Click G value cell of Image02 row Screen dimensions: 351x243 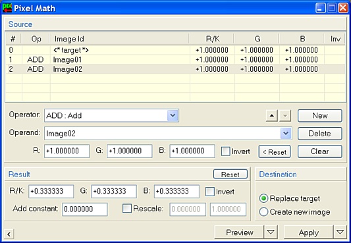tap(257, 69)
